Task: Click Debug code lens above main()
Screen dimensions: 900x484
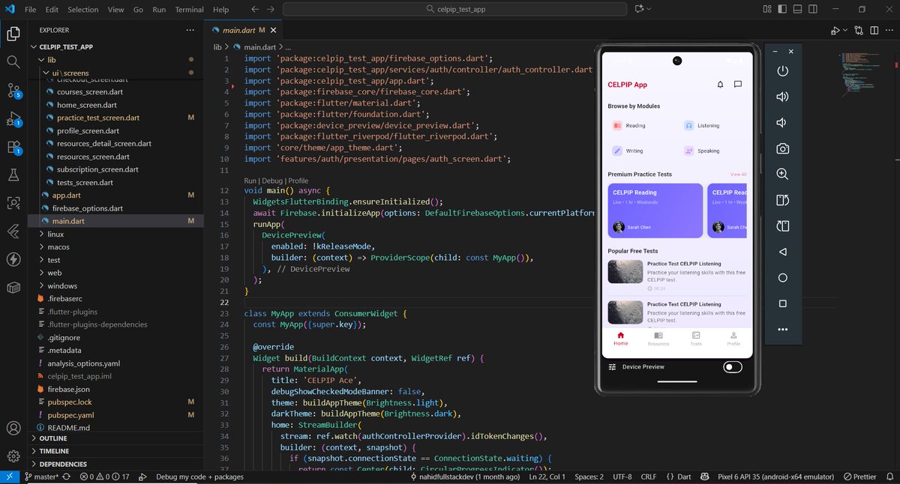Action: click(272, 181)
